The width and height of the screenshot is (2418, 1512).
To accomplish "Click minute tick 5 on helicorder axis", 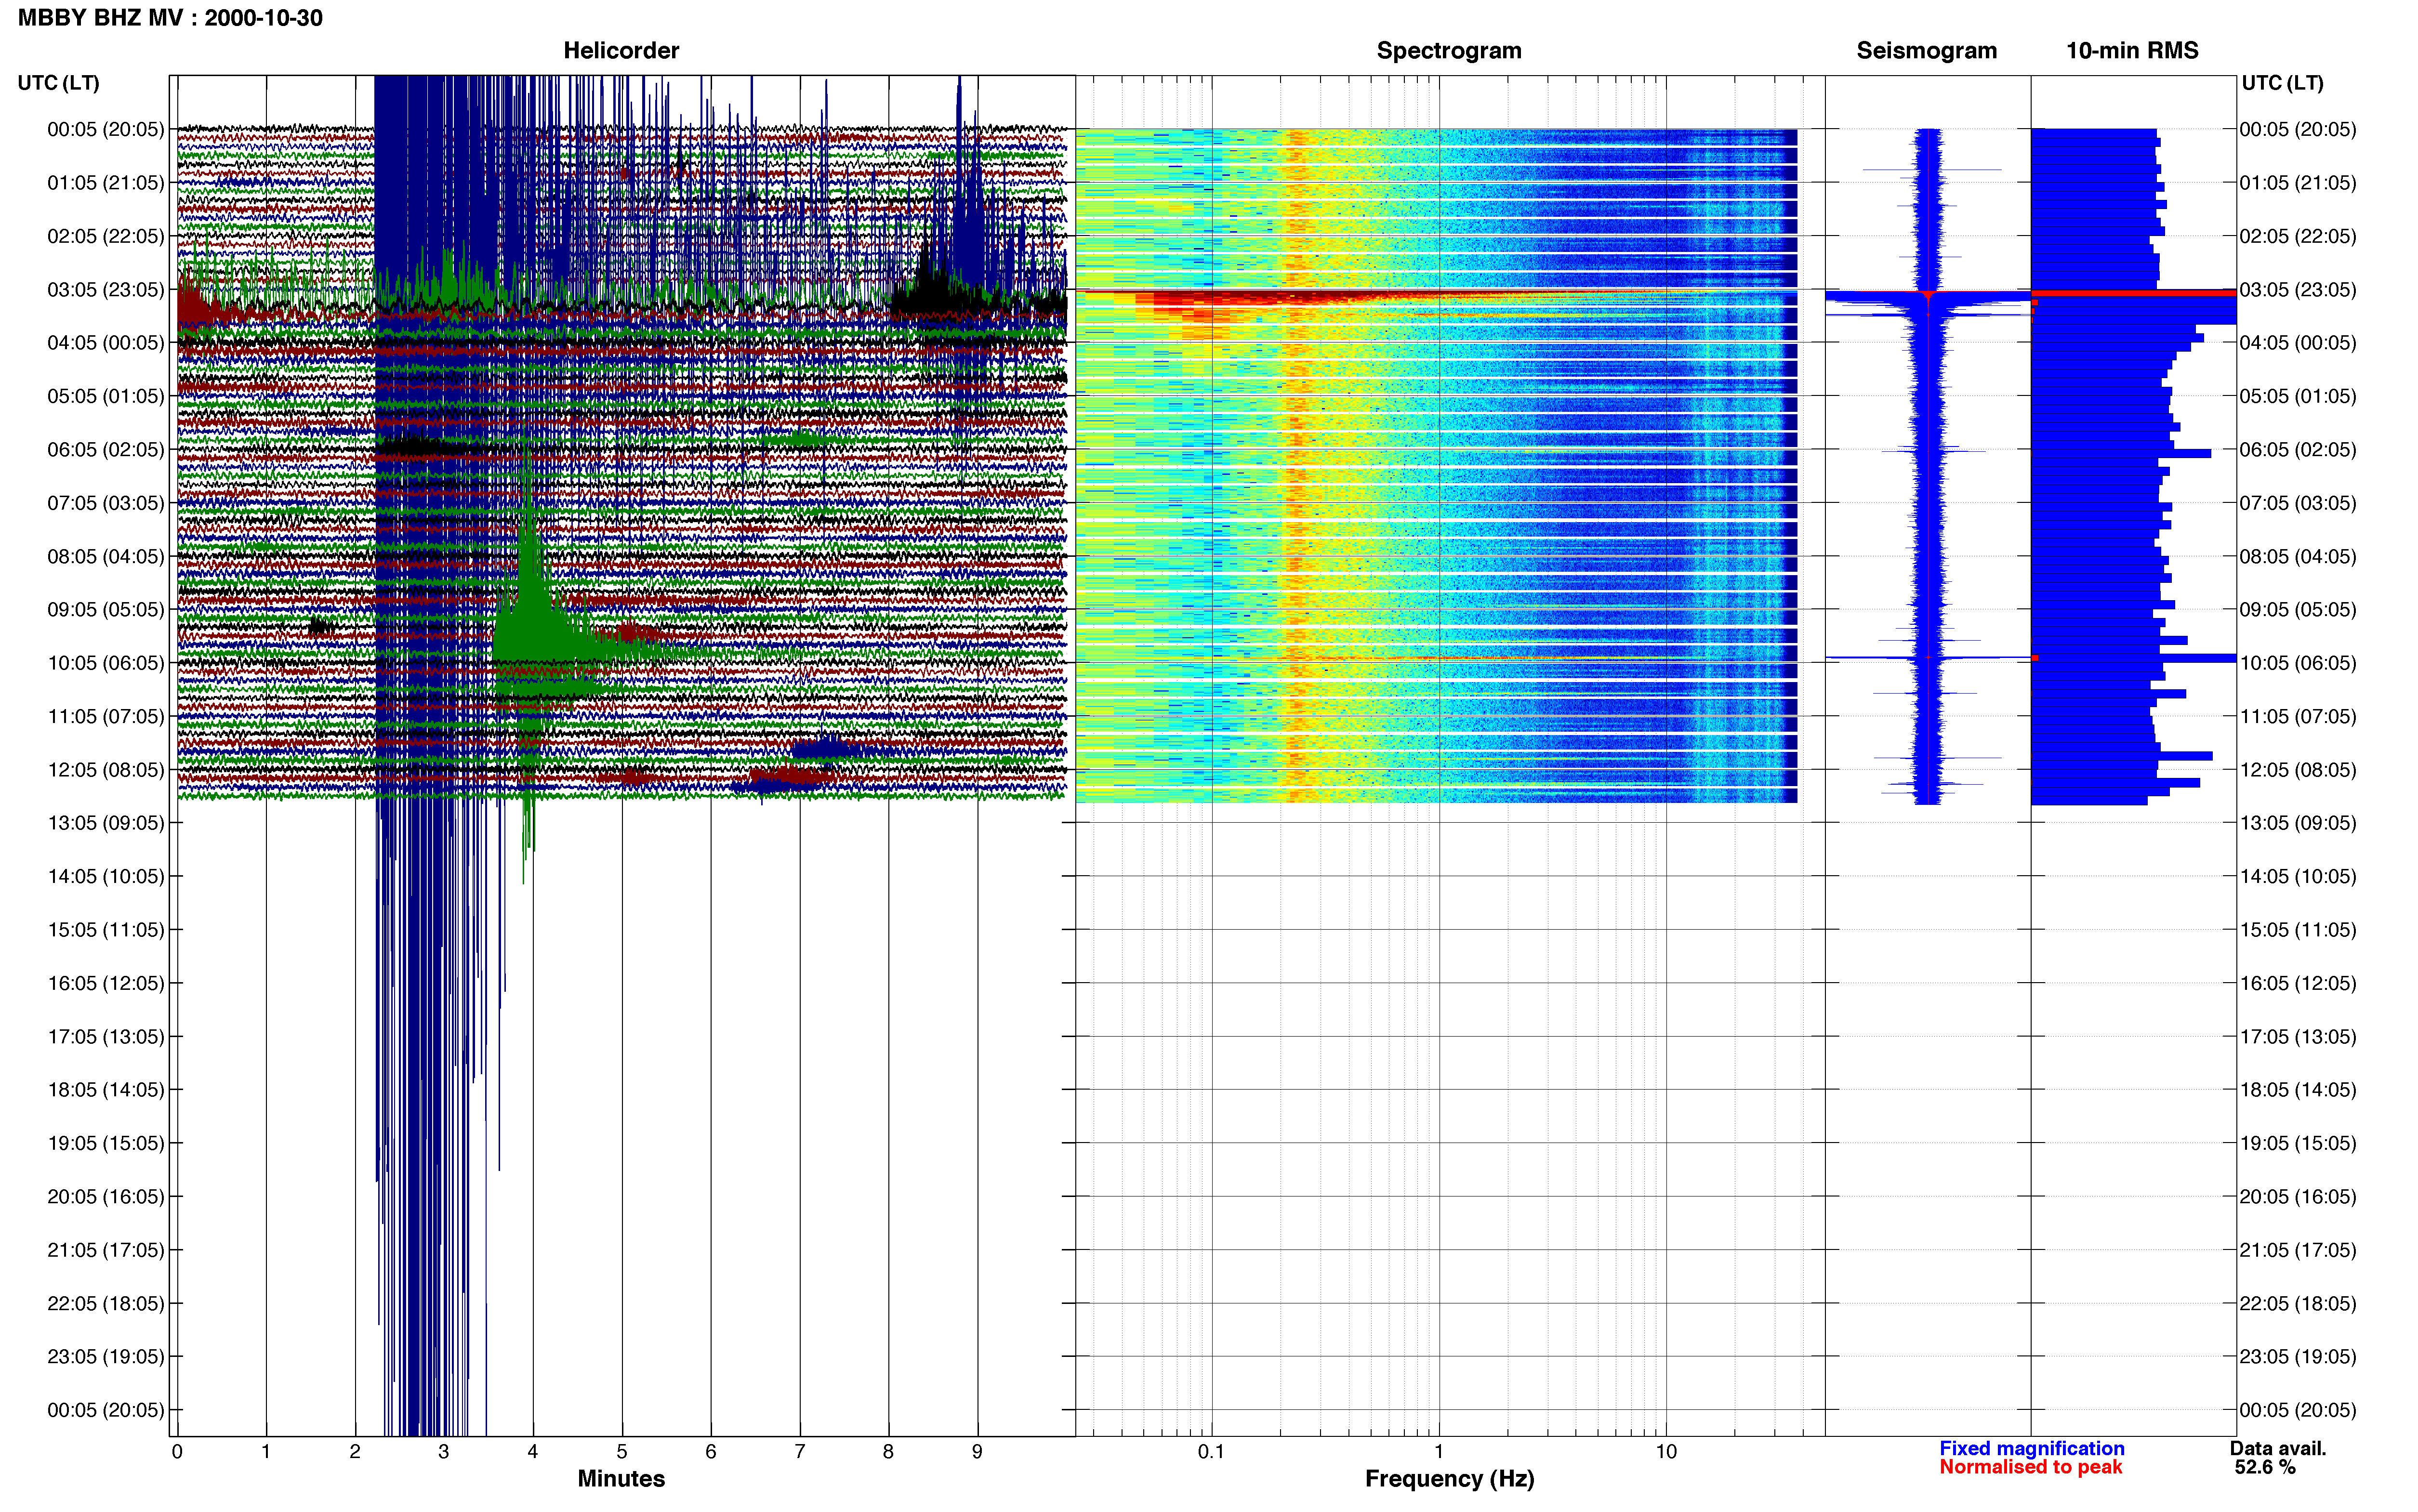I will 622,1452.
